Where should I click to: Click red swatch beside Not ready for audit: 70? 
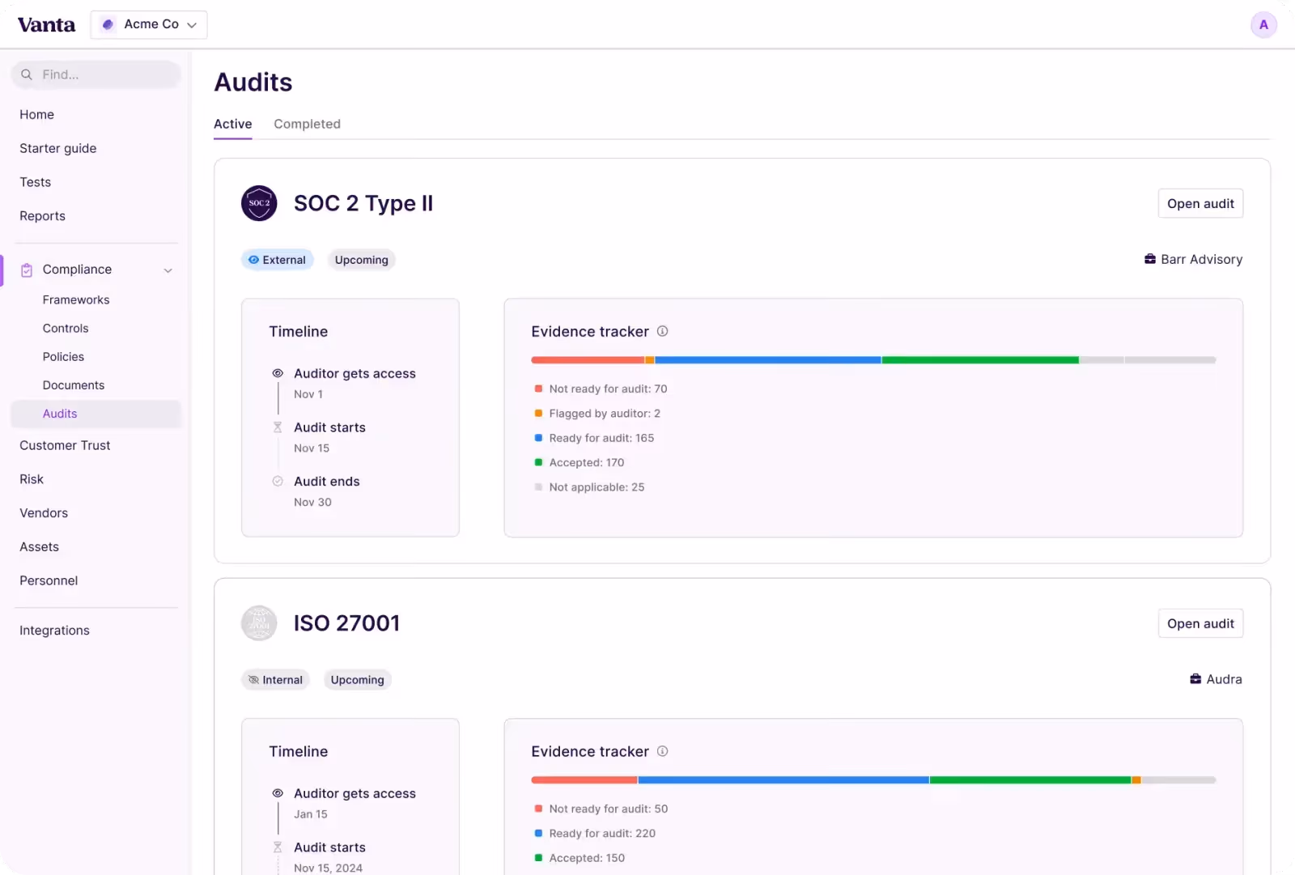pos(538,389)
